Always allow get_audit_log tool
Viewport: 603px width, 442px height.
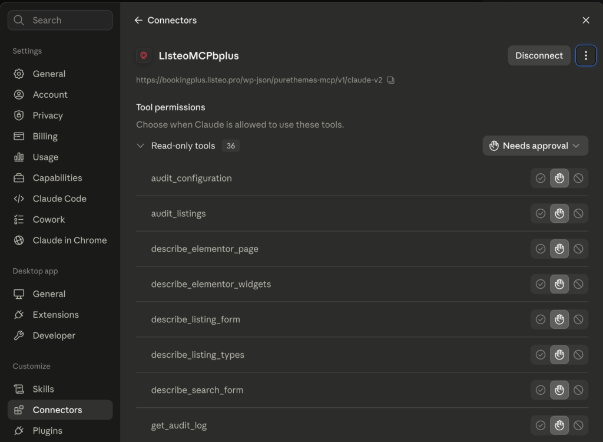541,425
